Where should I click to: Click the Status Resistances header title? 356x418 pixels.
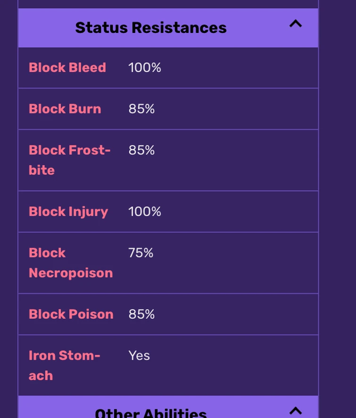coord(151,28)
